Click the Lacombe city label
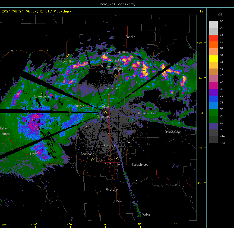 coord(122,52)
